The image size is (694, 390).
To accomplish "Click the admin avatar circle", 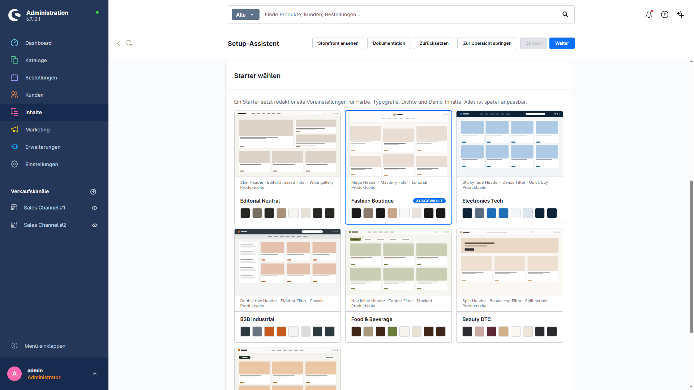I will (x=14, y=374).
